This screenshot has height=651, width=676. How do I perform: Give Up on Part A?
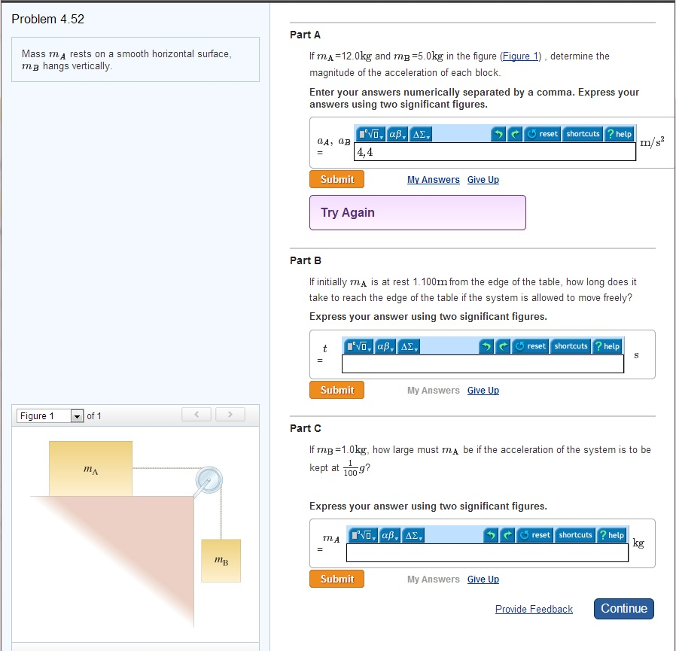(x=483, y=179)
